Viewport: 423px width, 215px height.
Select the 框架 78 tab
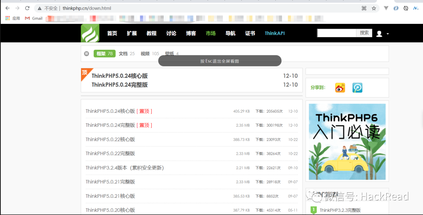pyautogui.click(x=105, y=54)
